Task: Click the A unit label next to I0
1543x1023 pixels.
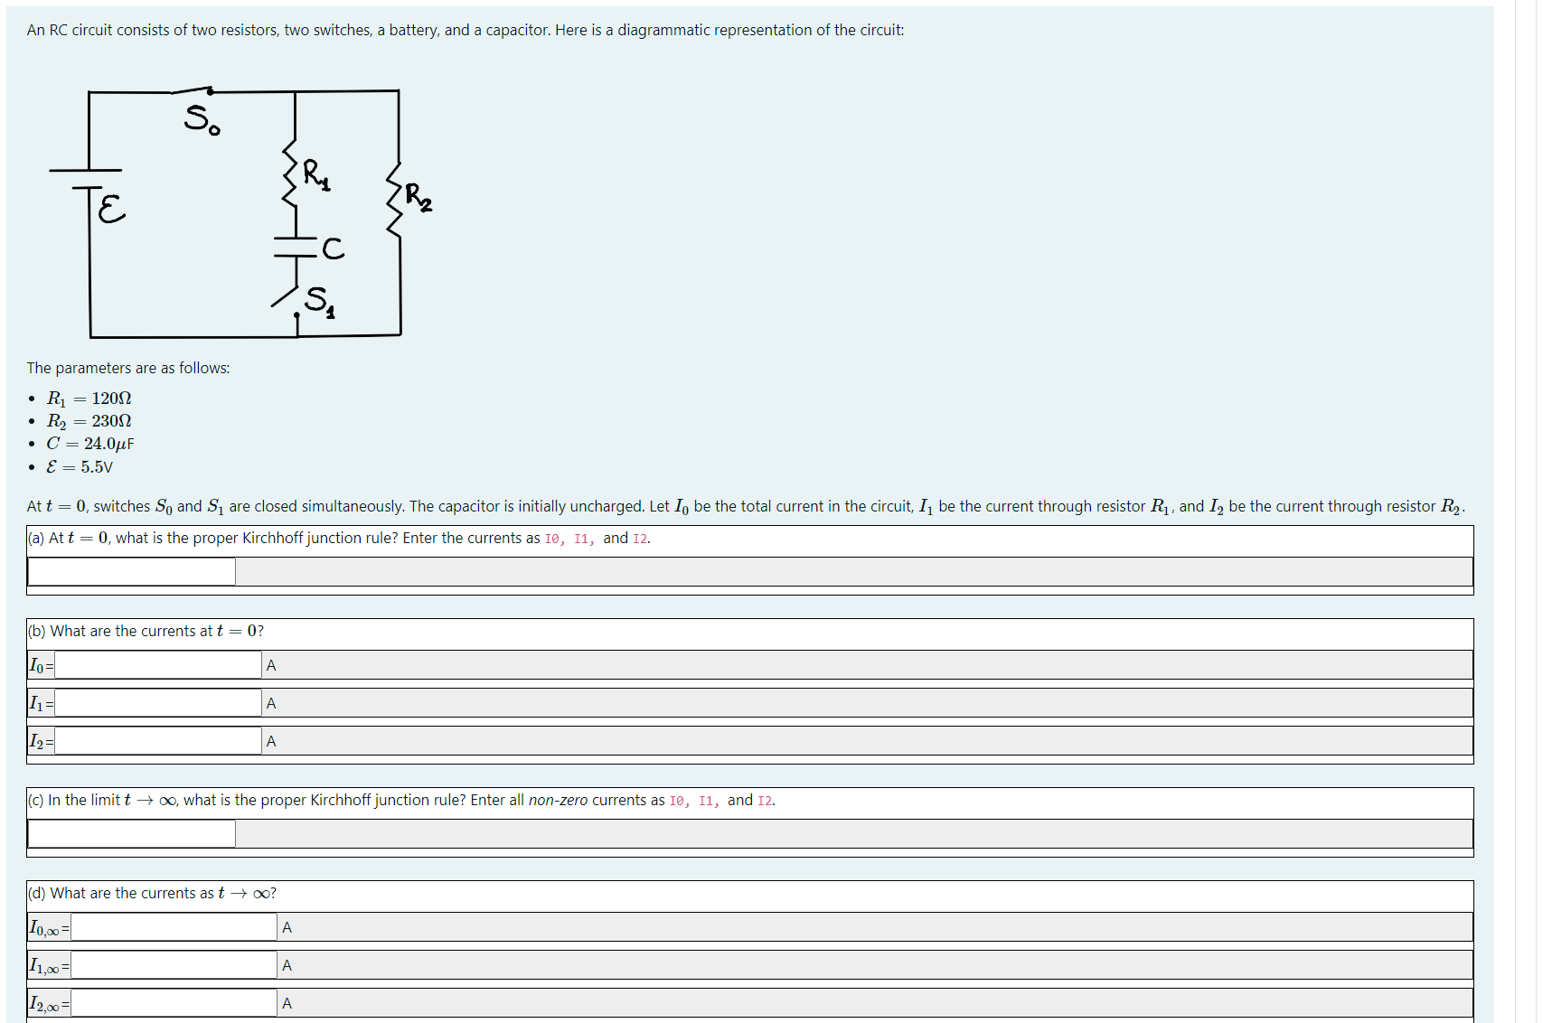Action: pyautogui.click(x=270, y=664)
